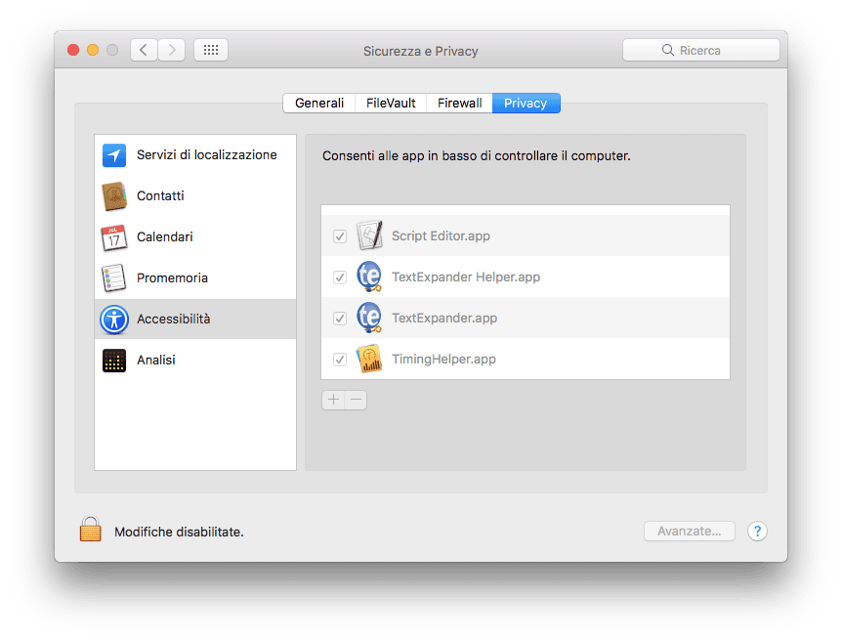Show all preferences grid icon
Viewport: 842px width, 640px height.
coord(211,50)
